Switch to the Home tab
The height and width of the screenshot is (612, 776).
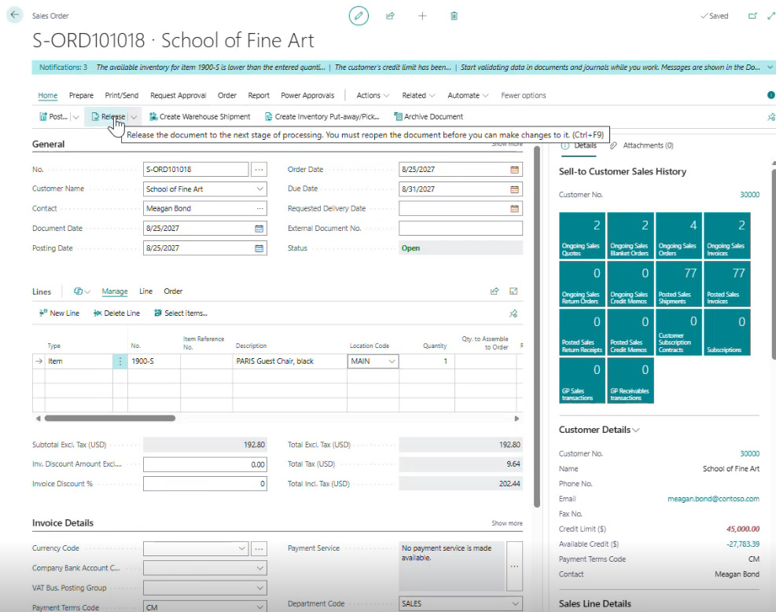pyautogui.click(x=47, y=95)
